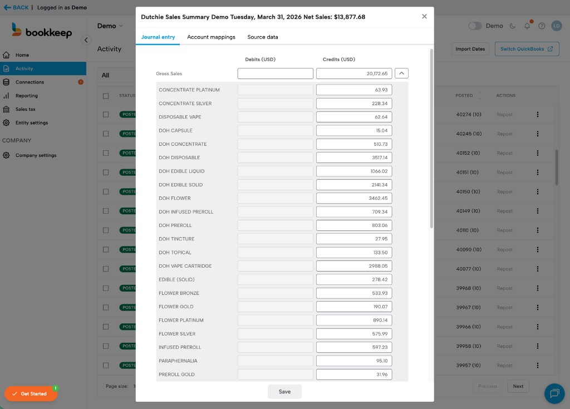Click the Save button
This screenshot has width=570, height=409.
click(x=284, y=392)
